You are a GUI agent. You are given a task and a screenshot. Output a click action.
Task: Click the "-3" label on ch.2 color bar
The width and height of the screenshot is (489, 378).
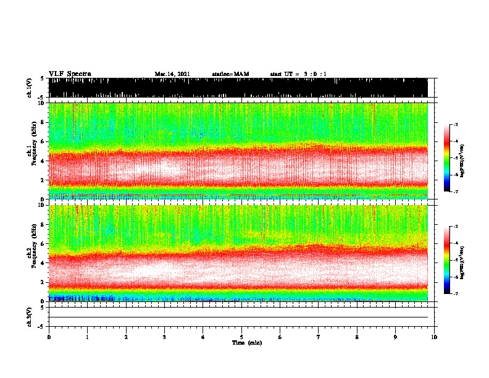click(x=456, y=227)
